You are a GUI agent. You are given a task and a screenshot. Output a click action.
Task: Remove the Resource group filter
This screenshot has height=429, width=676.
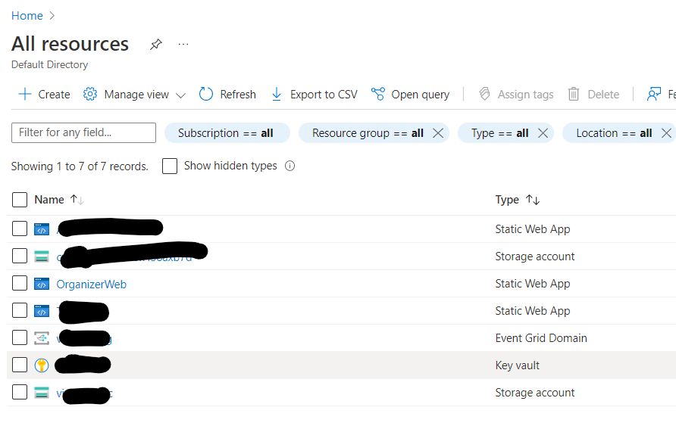click(438, 133)
